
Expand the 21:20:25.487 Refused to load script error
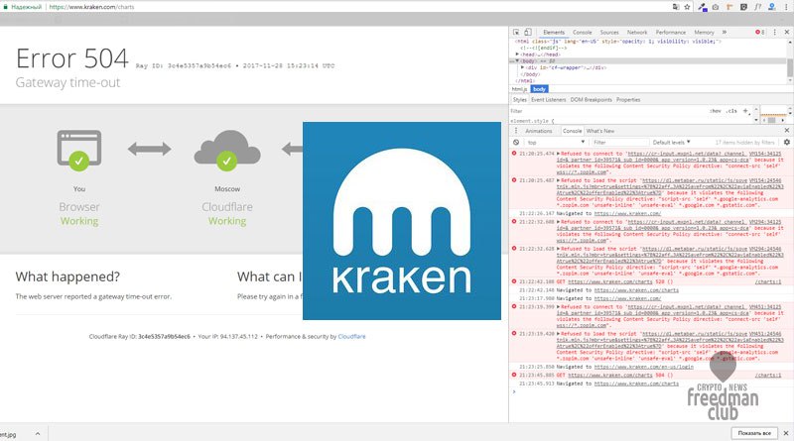tap(558, 180)
